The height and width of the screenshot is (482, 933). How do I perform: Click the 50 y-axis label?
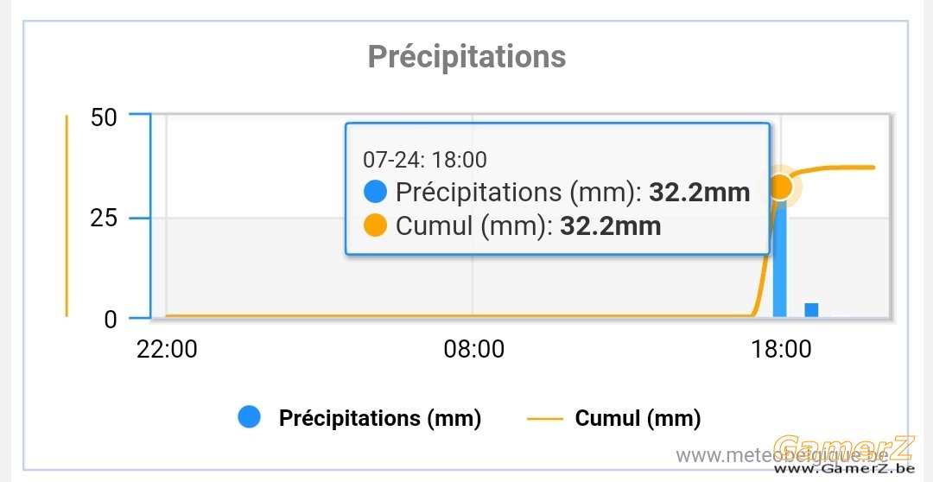click(x=104, y=117)
